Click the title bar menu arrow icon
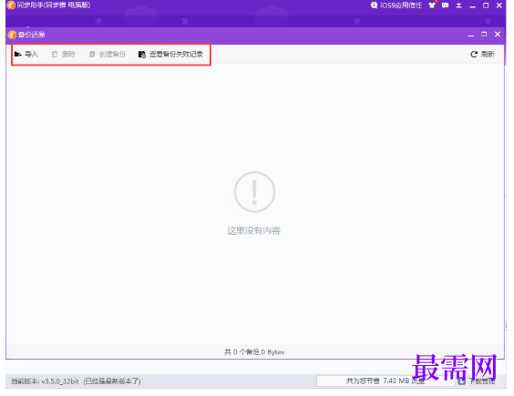Viewport: 514px width, 396px height. (459, 5)
